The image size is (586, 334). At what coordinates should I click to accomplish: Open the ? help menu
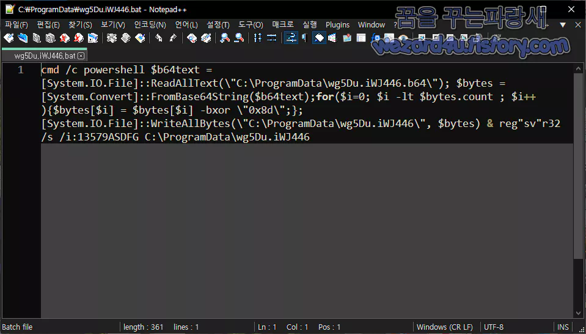coord(395,24)
